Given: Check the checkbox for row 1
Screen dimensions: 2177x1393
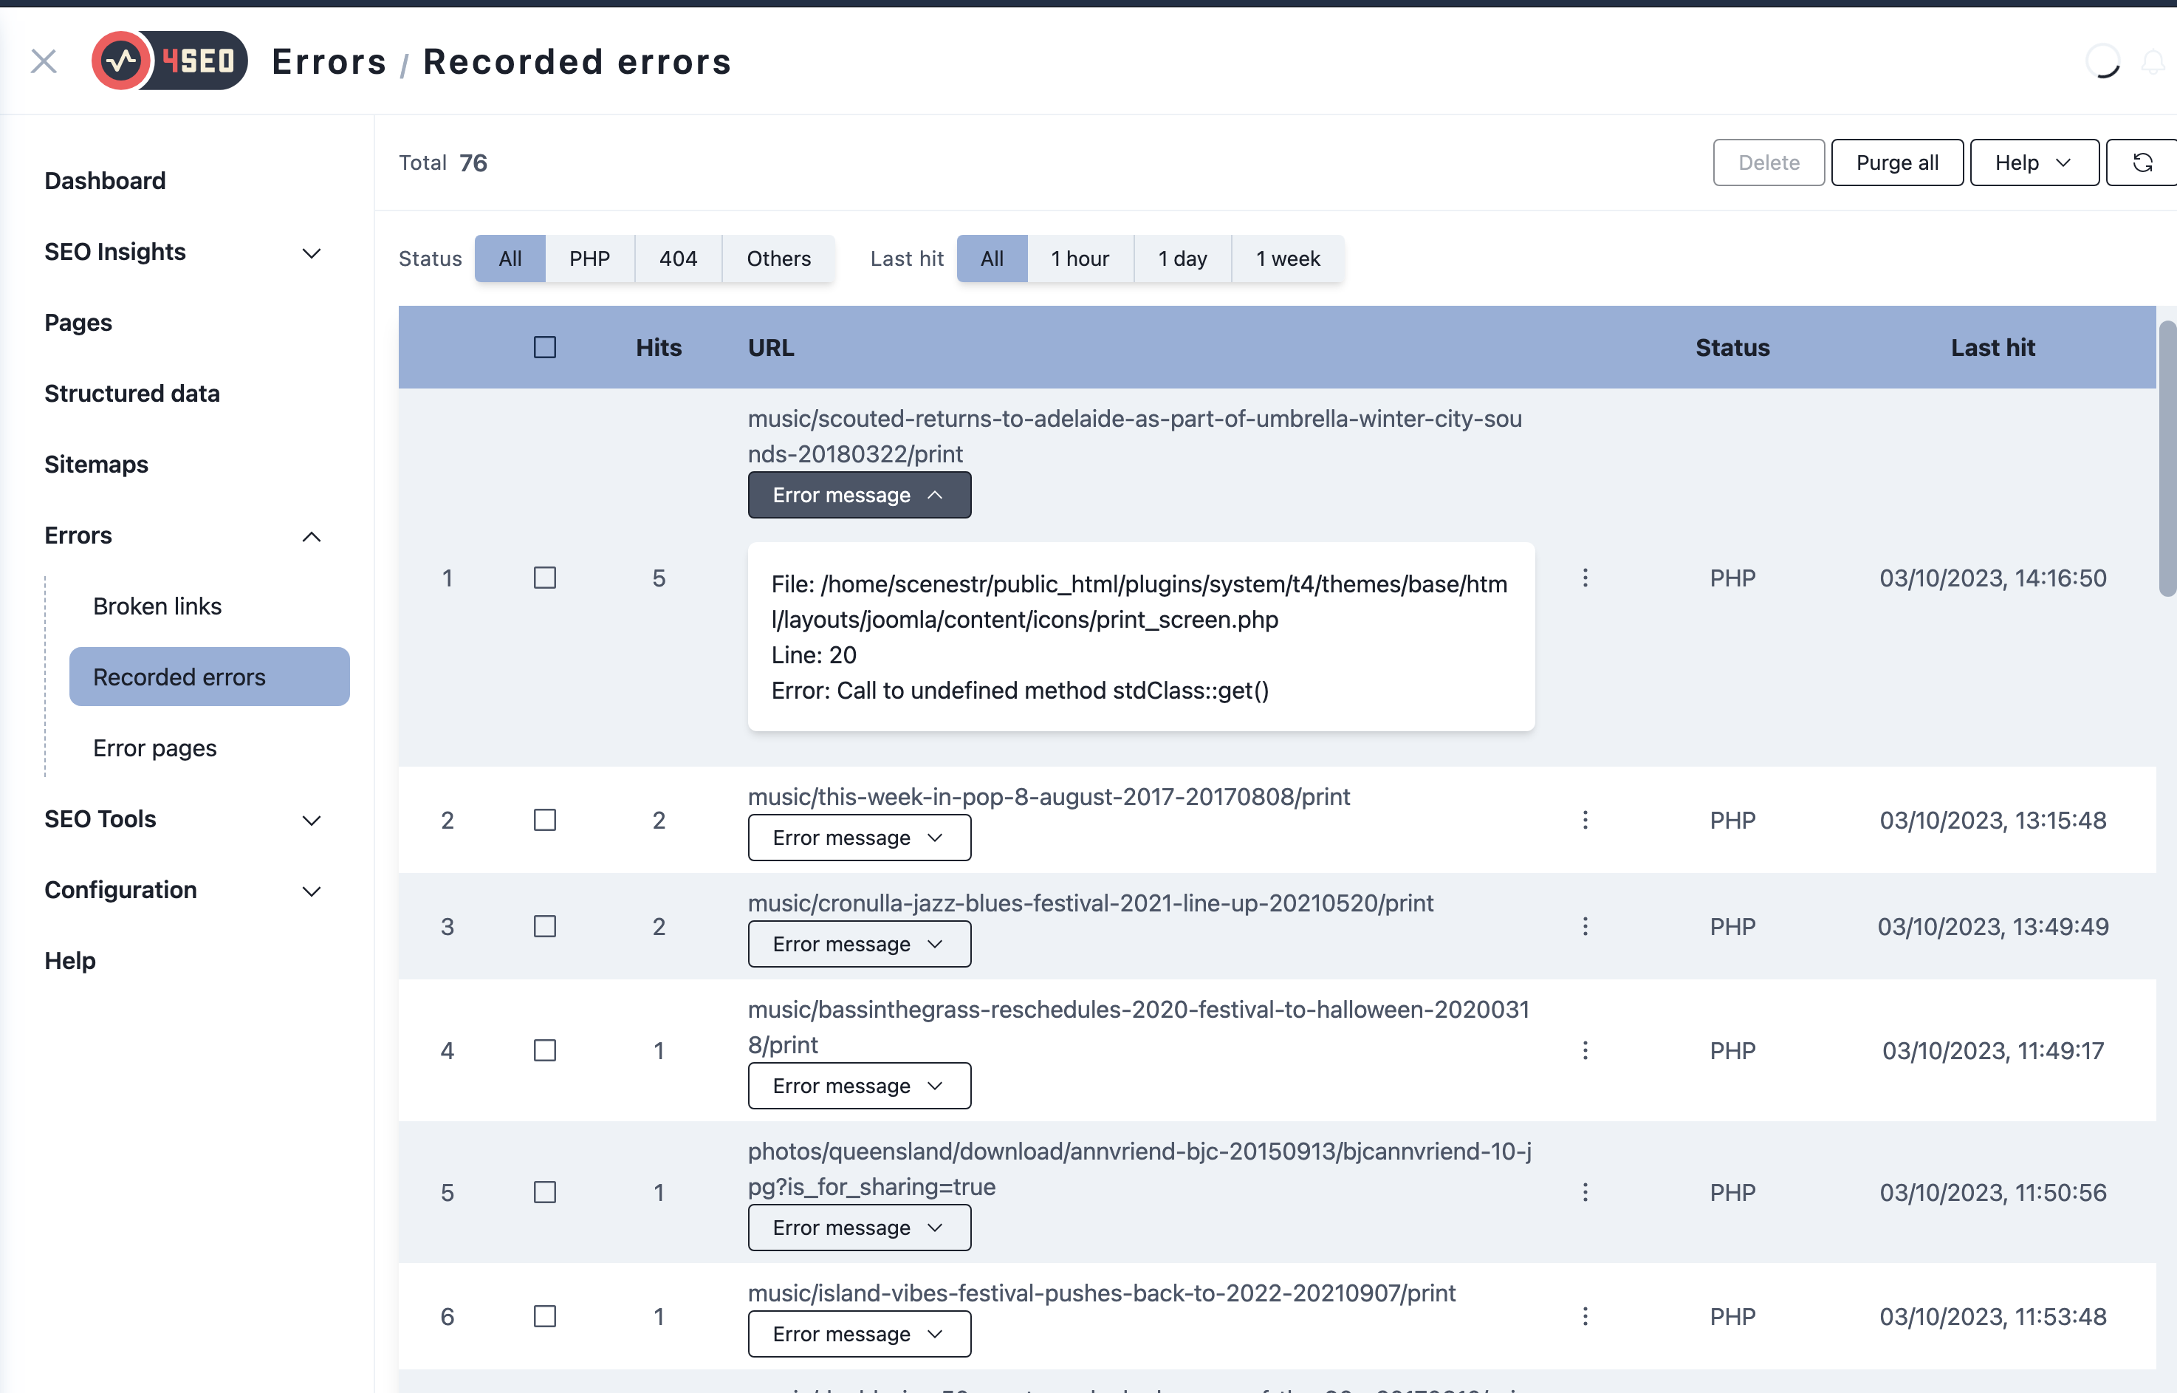Looking at the screenshot, I should pyautogui.click(x=544, y=578).
